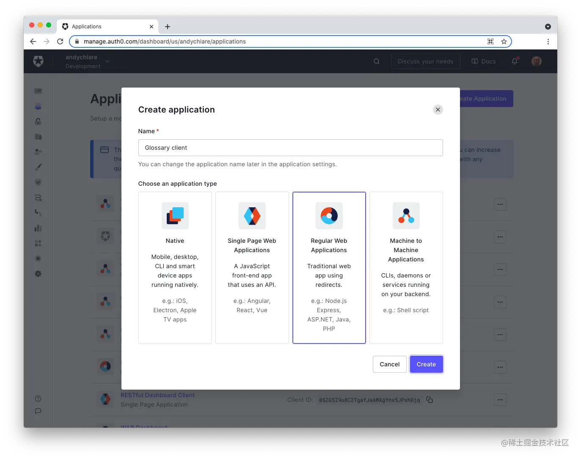Select the Single Page Web Applications type
The image size is (581, 459).
coord(252,268)
